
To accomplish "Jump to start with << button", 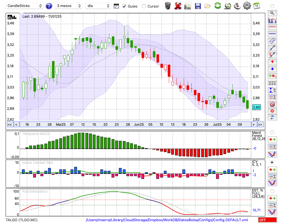I will pos(10,125).
